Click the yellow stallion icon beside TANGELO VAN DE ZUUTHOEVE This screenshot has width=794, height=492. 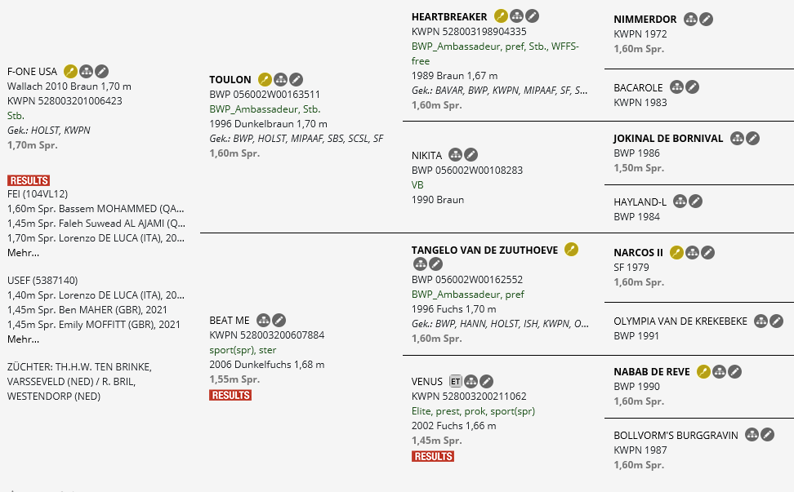[571, 250]
